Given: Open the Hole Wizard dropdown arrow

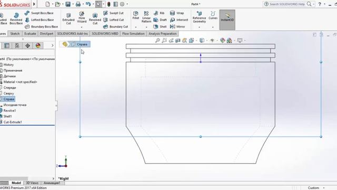Looking at the screenshot, I should 82,27.
